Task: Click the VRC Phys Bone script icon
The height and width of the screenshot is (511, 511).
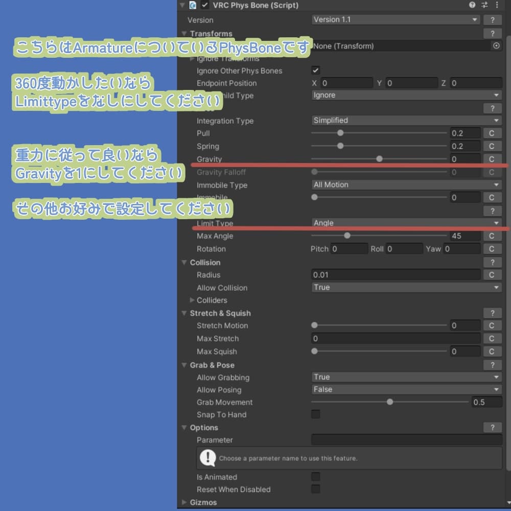Action: point(193,5)
